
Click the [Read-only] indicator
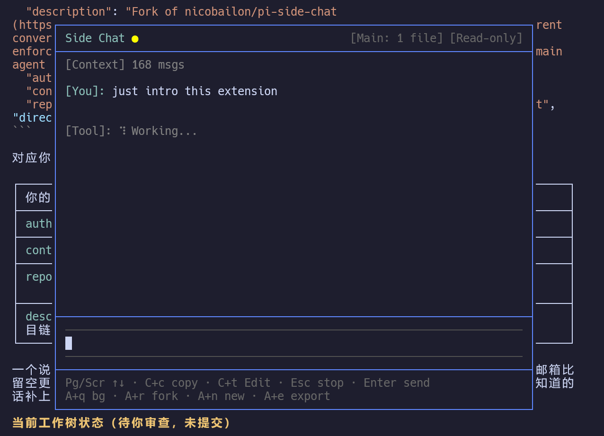(486, 38)
